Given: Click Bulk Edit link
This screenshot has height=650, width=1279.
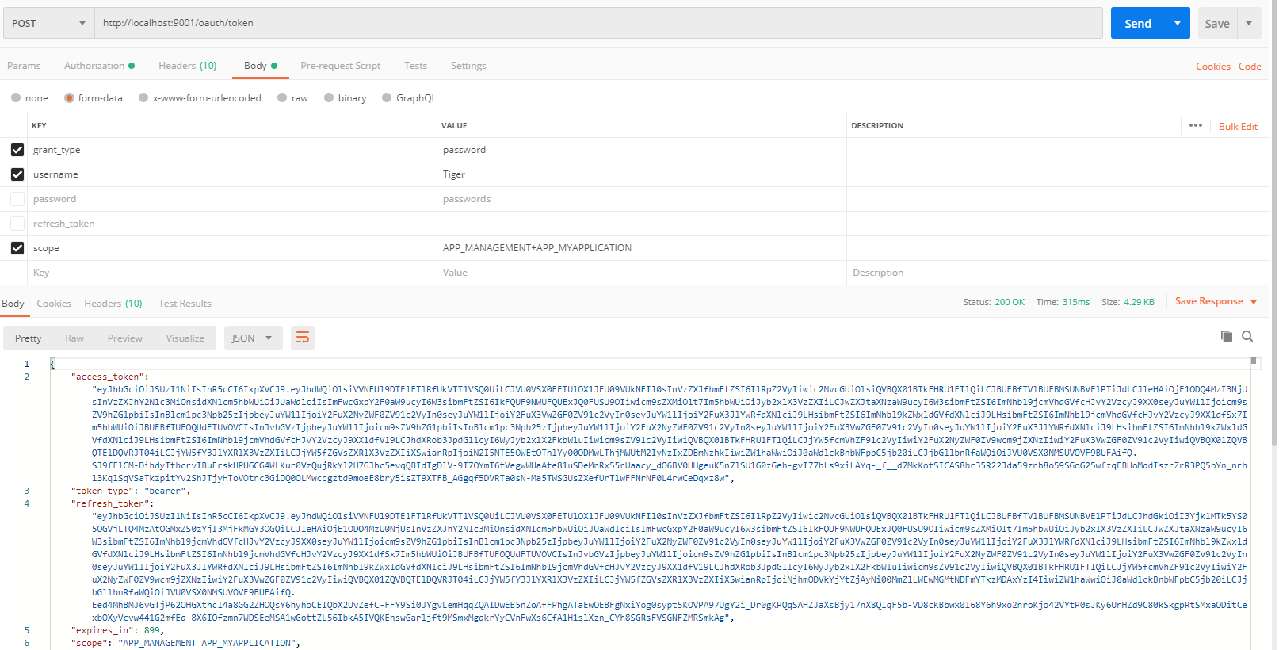Looking at the screenshot, I should point(1238,126).
